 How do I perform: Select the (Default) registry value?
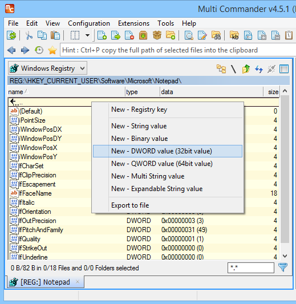click(x=144, y=111)
